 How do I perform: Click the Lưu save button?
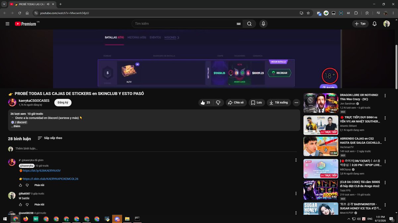tap(256, 102)
